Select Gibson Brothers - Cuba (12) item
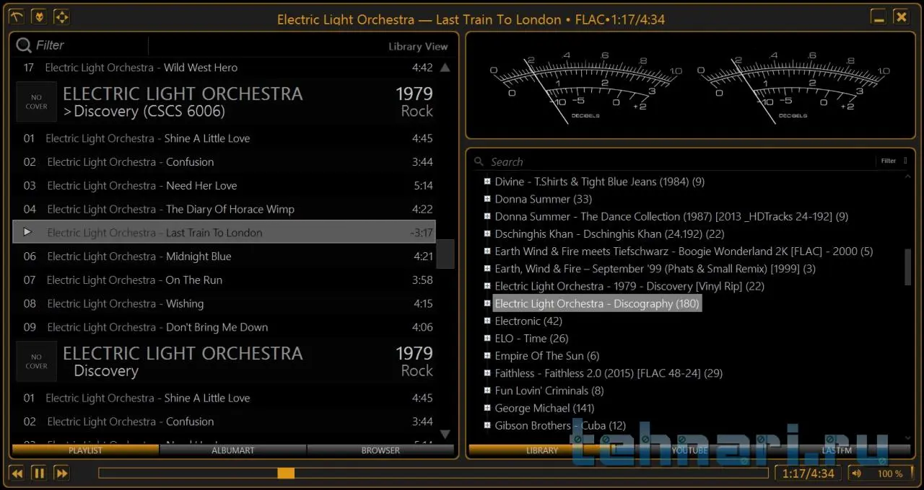The height and width of the screenshot is (490, 924). point(560,425)
